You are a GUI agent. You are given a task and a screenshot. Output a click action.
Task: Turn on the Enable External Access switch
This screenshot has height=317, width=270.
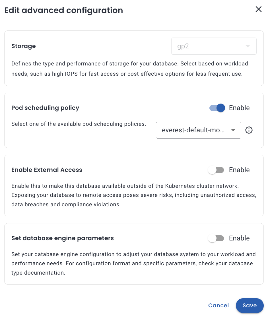coord(216,170)
